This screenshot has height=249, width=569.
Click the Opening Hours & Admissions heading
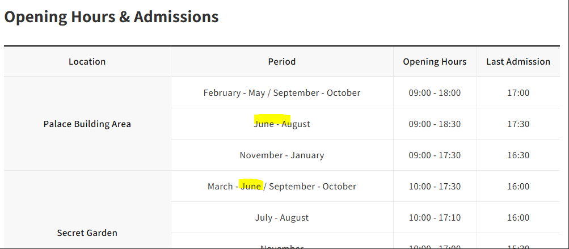coord(111,17)
